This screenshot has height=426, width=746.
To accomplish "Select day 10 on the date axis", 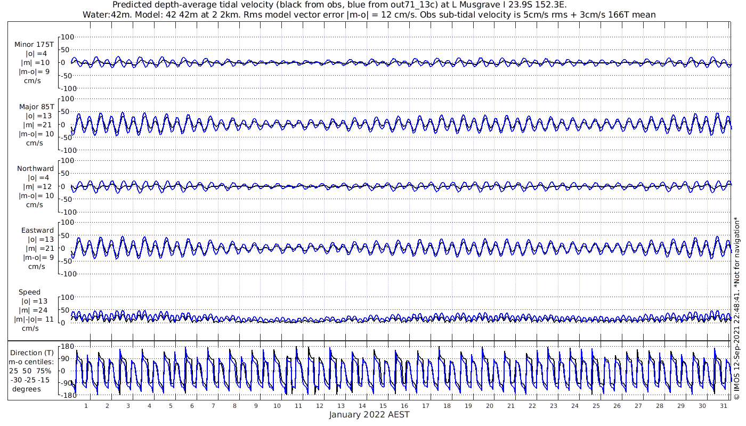I will pyautogui.click(x=277, y=405).
